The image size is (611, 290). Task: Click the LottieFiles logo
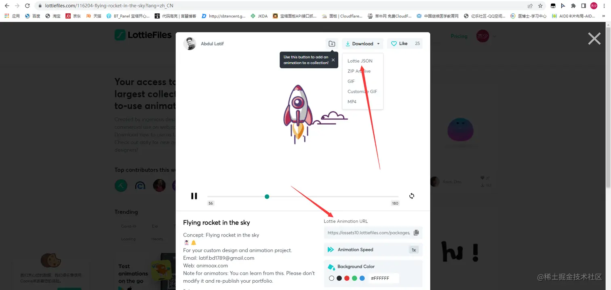143,35
